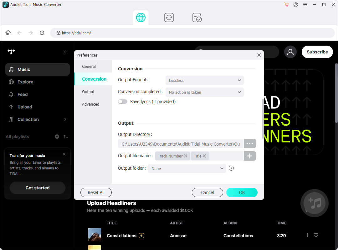
Task: Remove the Track Number tag
Action: (185, 156)
